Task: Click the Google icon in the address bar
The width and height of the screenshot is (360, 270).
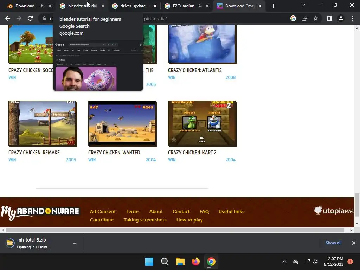Action: tap(293, 18)
